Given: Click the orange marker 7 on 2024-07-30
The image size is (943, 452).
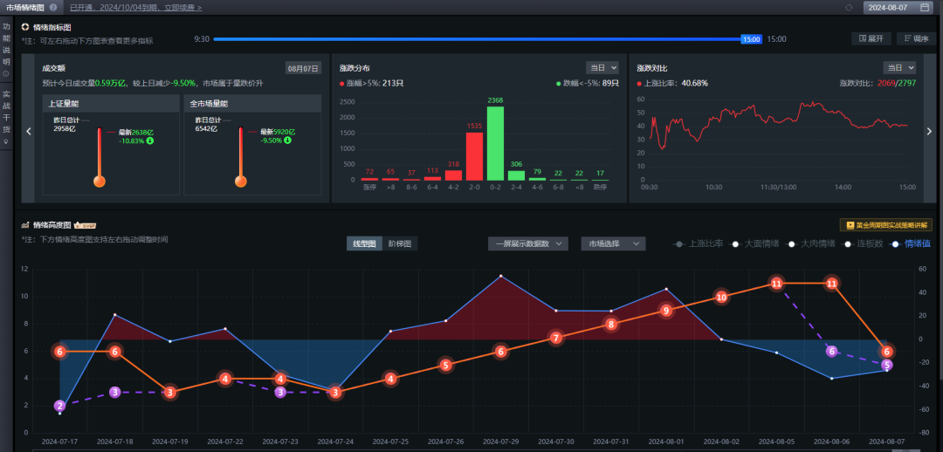Looking at the screenshot, I should 555,338.
